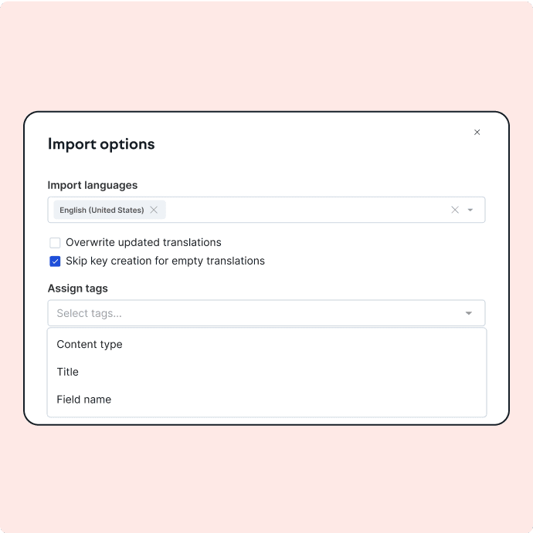The width and height of the screenshot is (533, 533).
Task: Collapse the Assign tags dropdown arrow
Action: 469,313
